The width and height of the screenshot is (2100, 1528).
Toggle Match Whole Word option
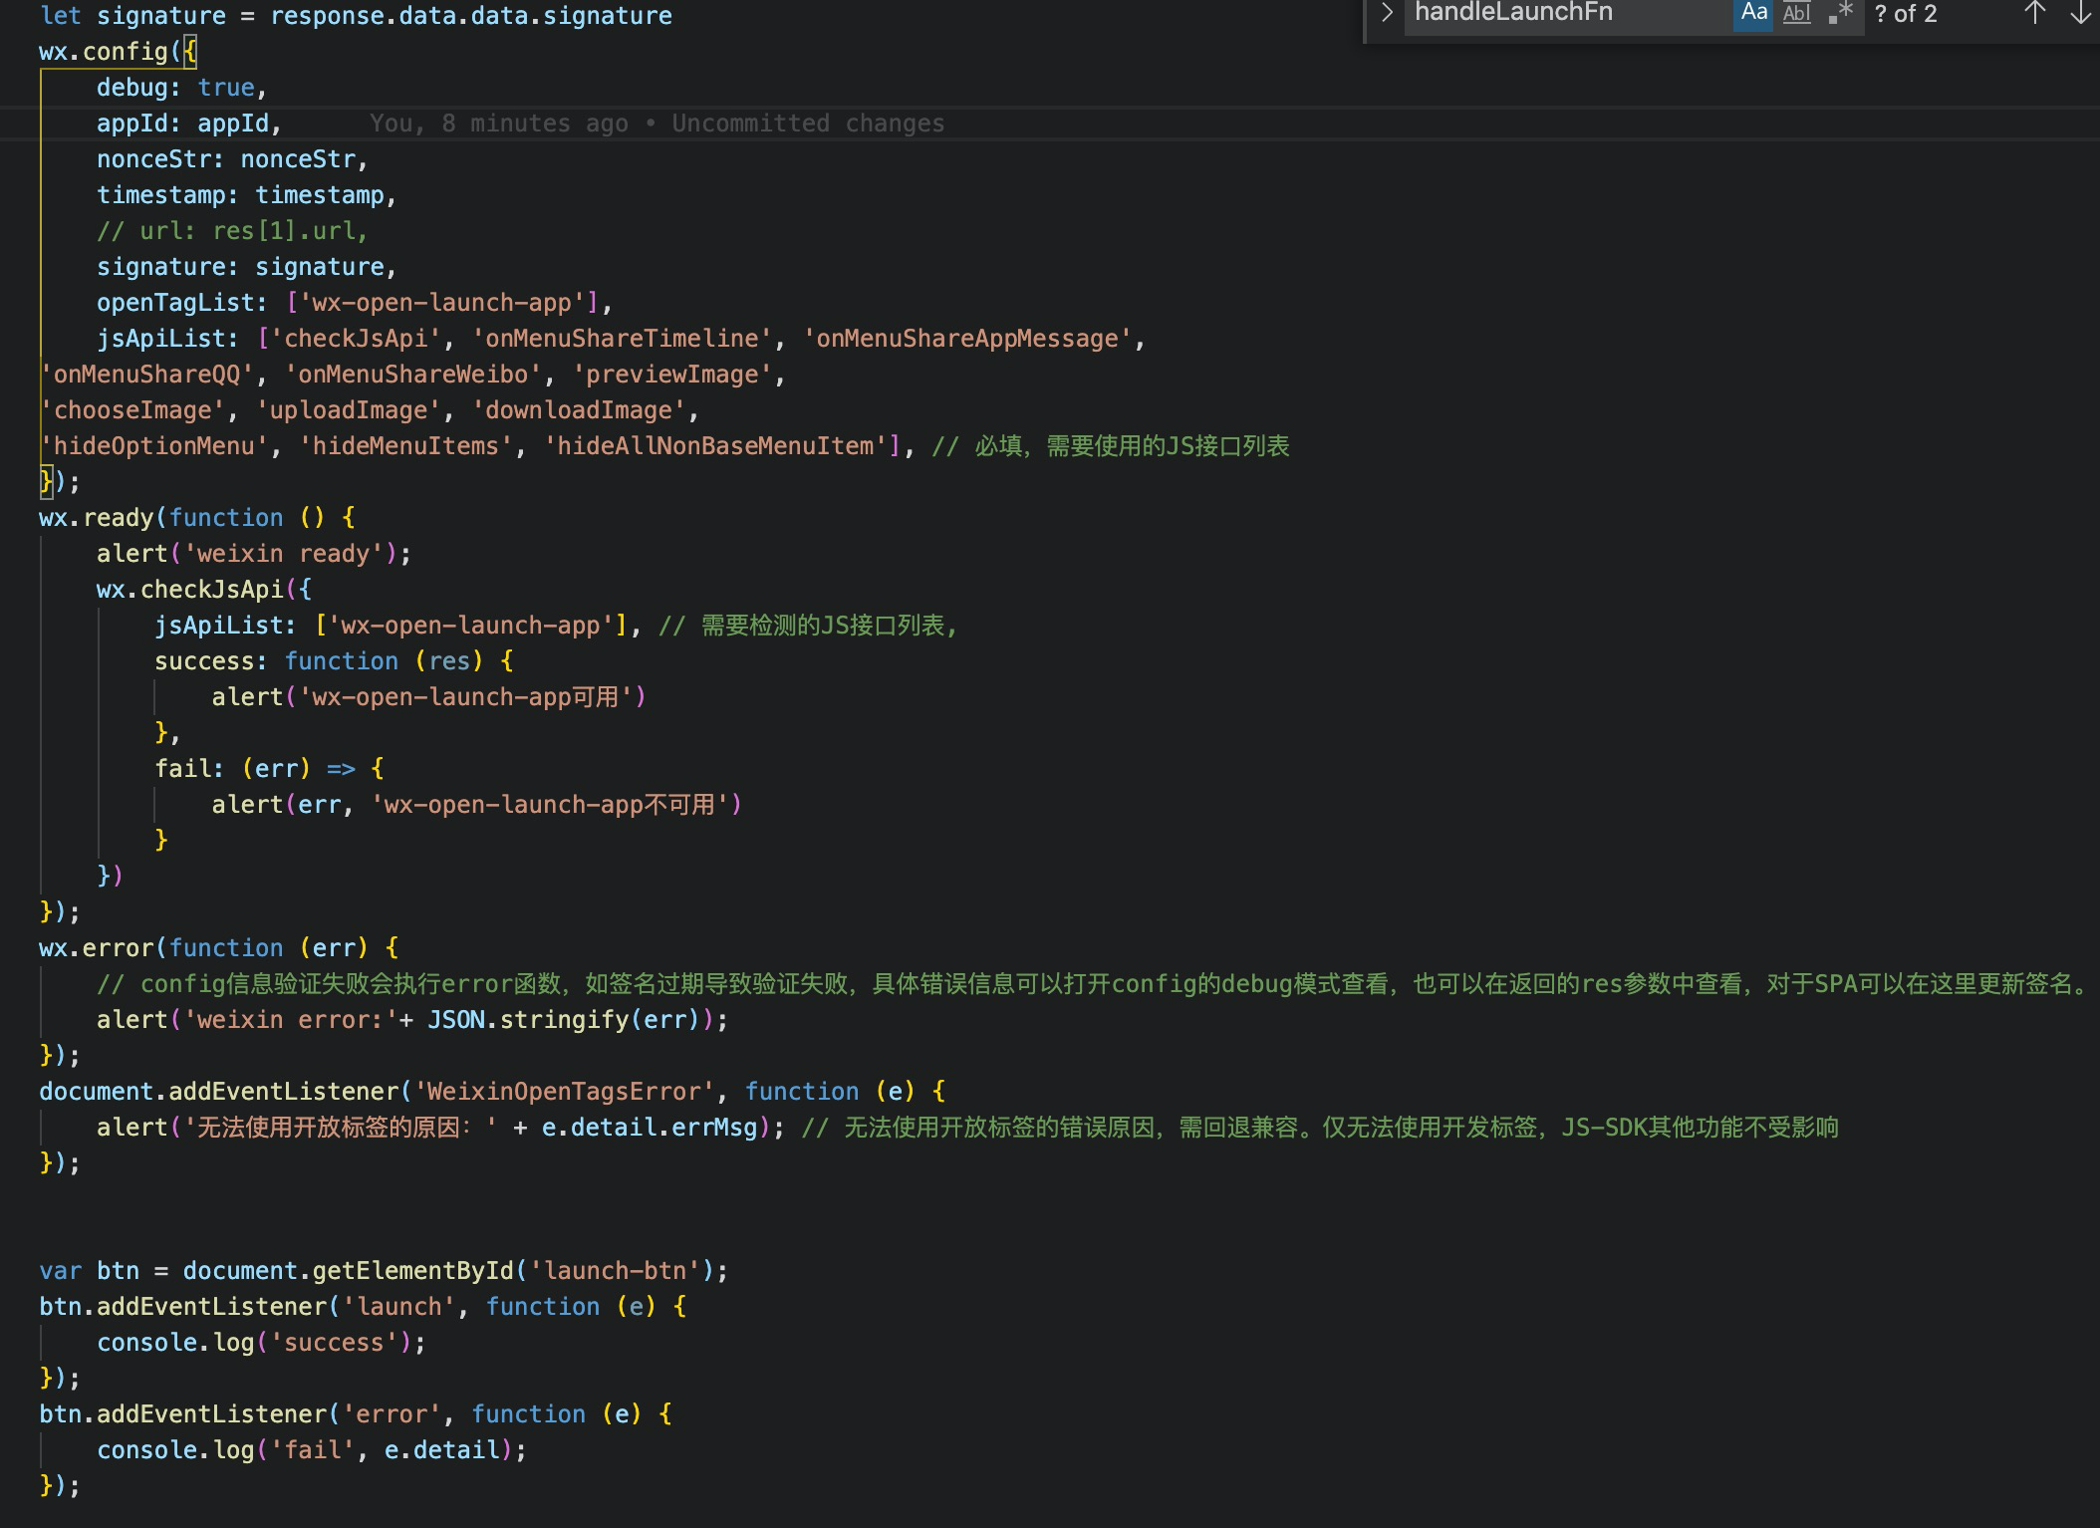[1796, 14]
